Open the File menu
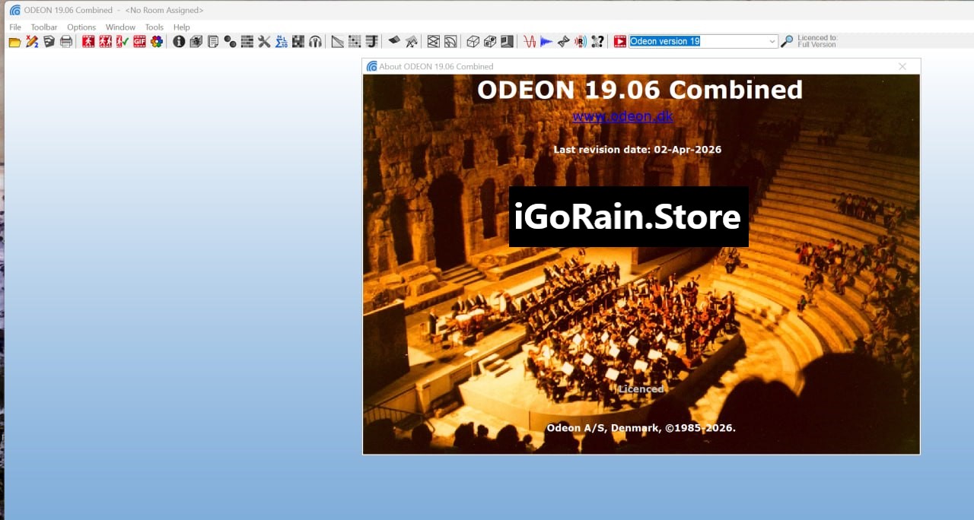 coord(15,27)
